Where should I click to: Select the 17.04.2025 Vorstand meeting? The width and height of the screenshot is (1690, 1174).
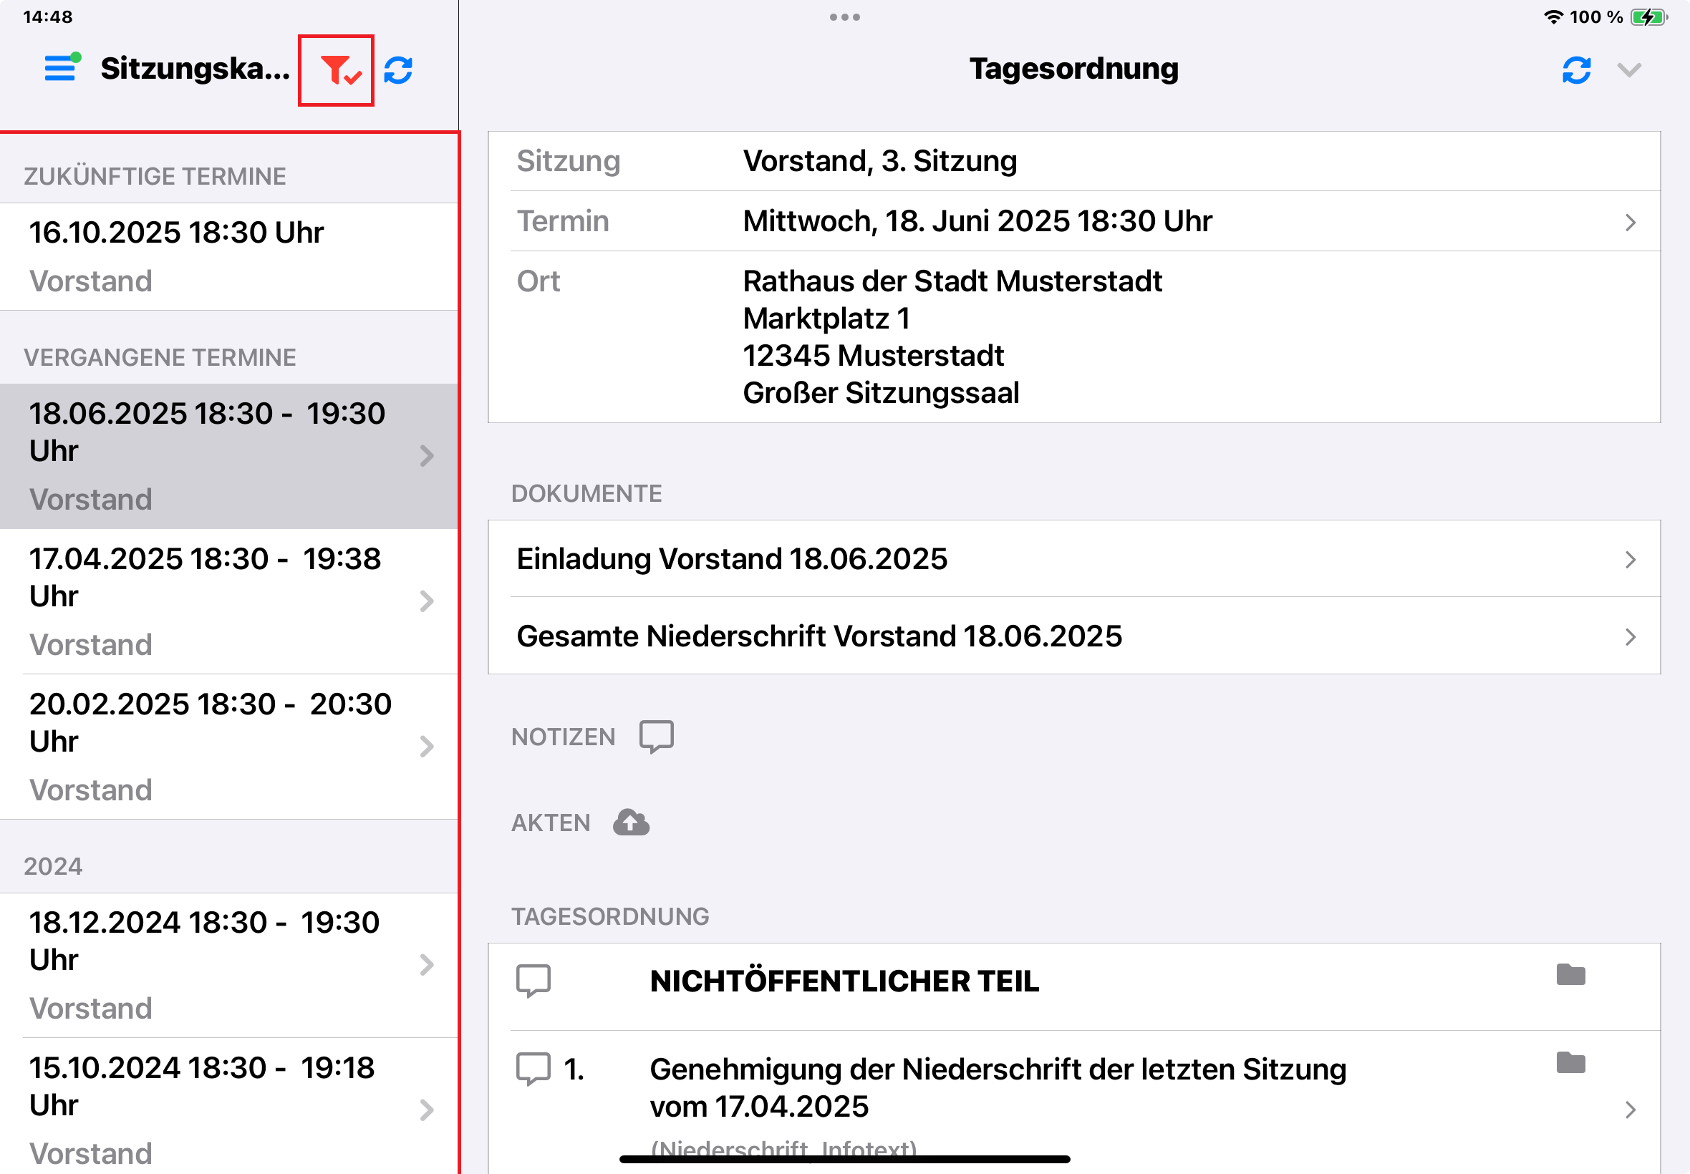(228, 600)
